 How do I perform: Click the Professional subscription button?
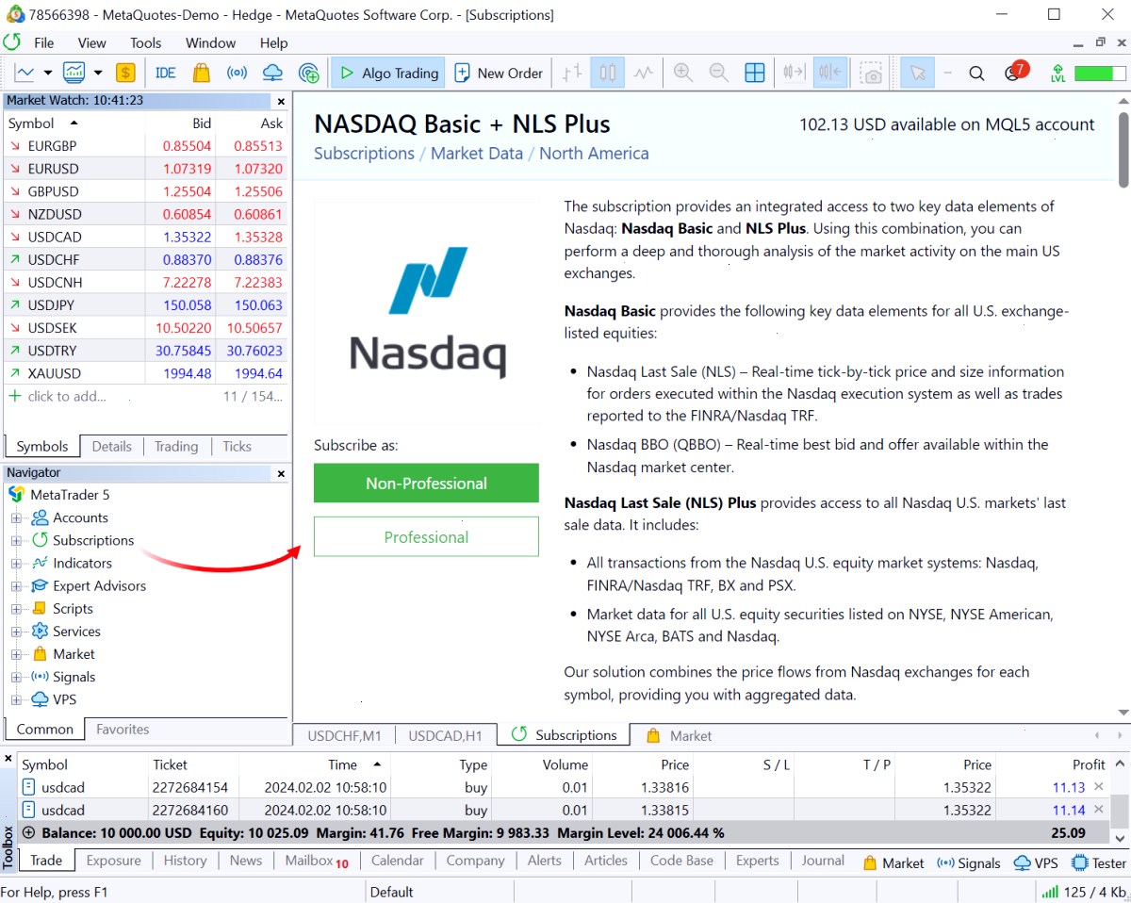(426, 536)
